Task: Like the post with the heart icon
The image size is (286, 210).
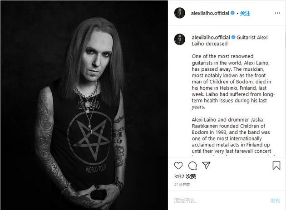Action: [x=178, y=166]
